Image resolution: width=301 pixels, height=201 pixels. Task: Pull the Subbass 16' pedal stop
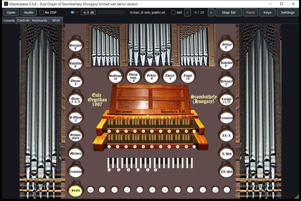point(115,76)
